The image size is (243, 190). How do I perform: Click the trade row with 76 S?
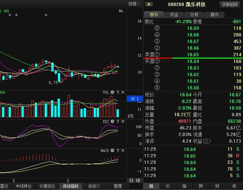click(192, 169)
